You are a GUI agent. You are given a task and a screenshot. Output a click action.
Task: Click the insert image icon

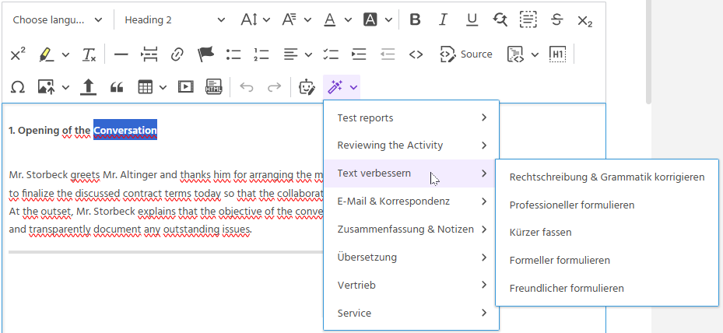(x=46, y=86)
